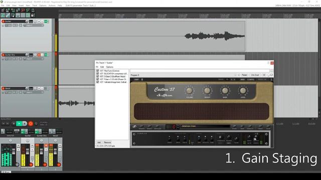Open FX button on Guitar track panel
321x180 pixels.
(x=46, y=21)
